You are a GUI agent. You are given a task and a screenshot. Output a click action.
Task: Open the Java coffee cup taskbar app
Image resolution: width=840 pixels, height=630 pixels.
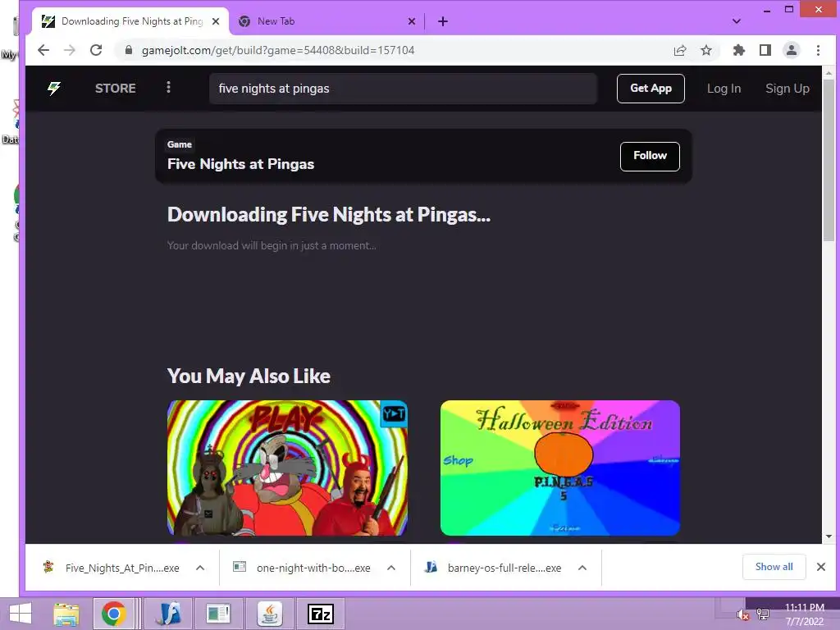(x=270, y=614)
